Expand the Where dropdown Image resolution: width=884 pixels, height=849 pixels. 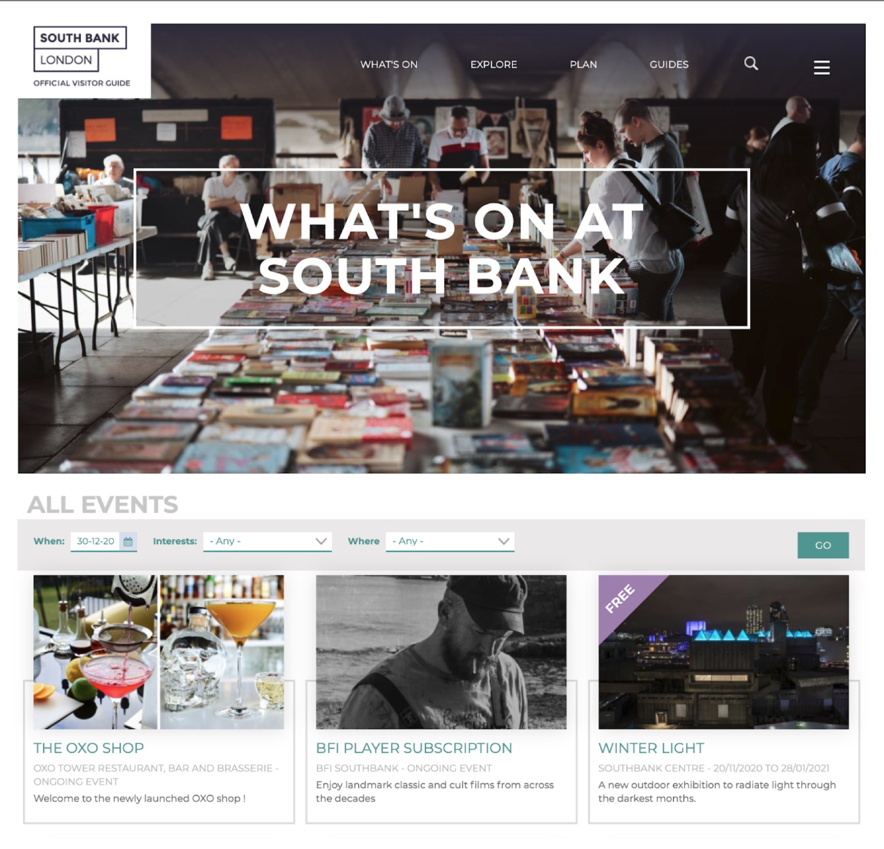[x=449, y=542]
